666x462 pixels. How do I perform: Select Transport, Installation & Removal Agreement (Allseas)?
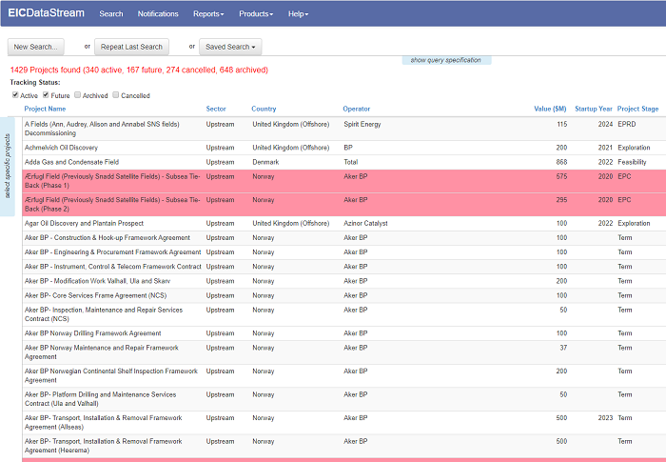click(344, 422)
